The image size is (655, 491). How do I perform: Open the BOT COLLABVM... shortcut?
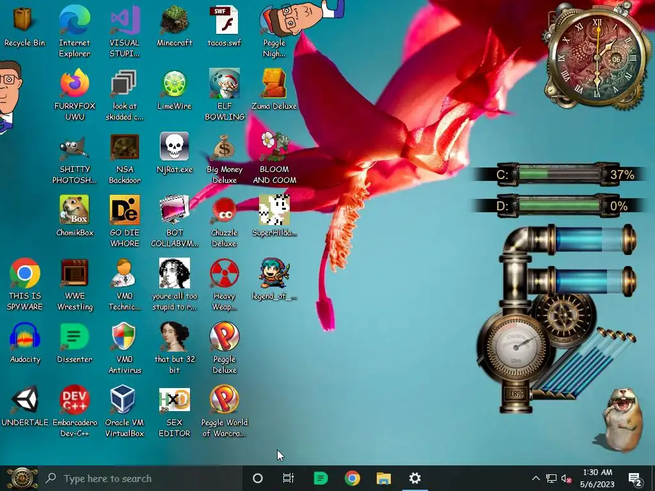point(174,221)
